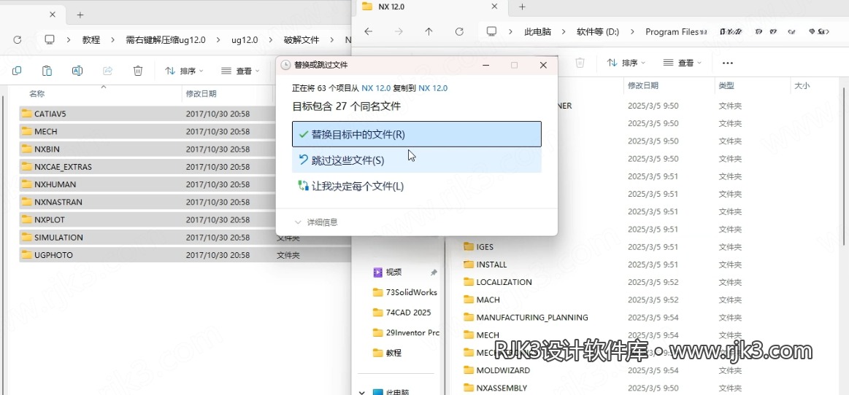
Task: Click the paste icon in the left window toolbar
Action: 47,71
